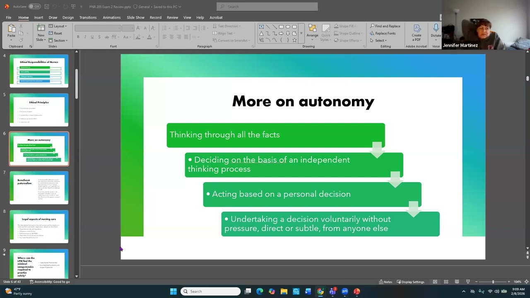Image resolution: width=530 pixels, height=298 pixels.
Task: Open the Windows Start menu
Action: coord(173,291)
